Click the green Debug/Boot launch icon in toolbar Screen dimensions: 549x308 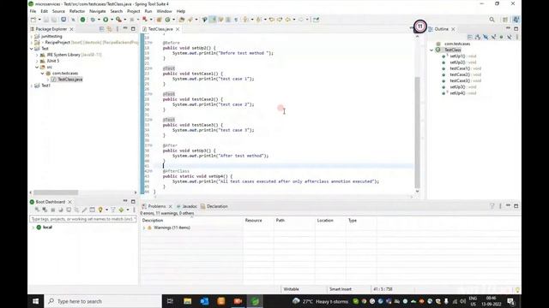pos(82,20)
